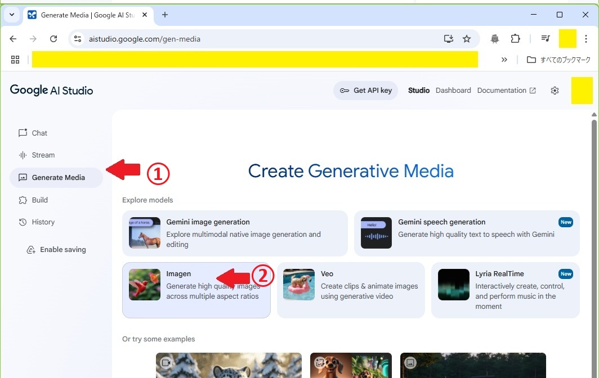This screenshot has height=378, width=599.
Task: Open the apps grid in bookmarks bar
Action: (15, 60)
